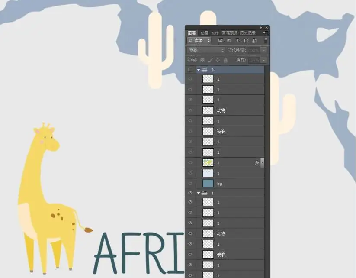Screen dimensions: 356x278
Task: Click the blue bg layer thumbnail
Action: coord(208,184)
